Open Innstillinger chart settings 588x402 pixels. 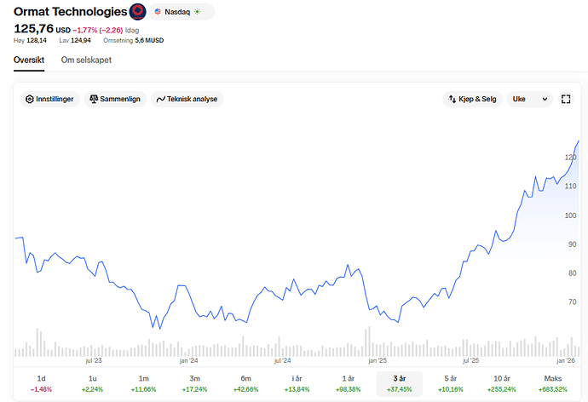50,100
